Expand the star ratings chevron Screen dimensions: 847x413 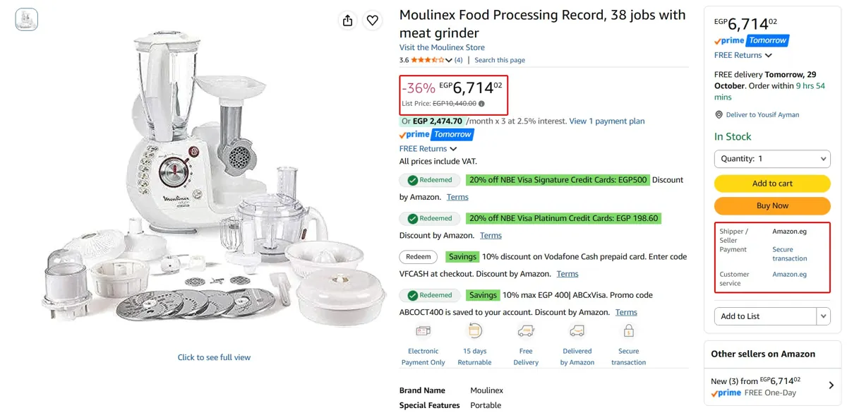coord(448,60)
